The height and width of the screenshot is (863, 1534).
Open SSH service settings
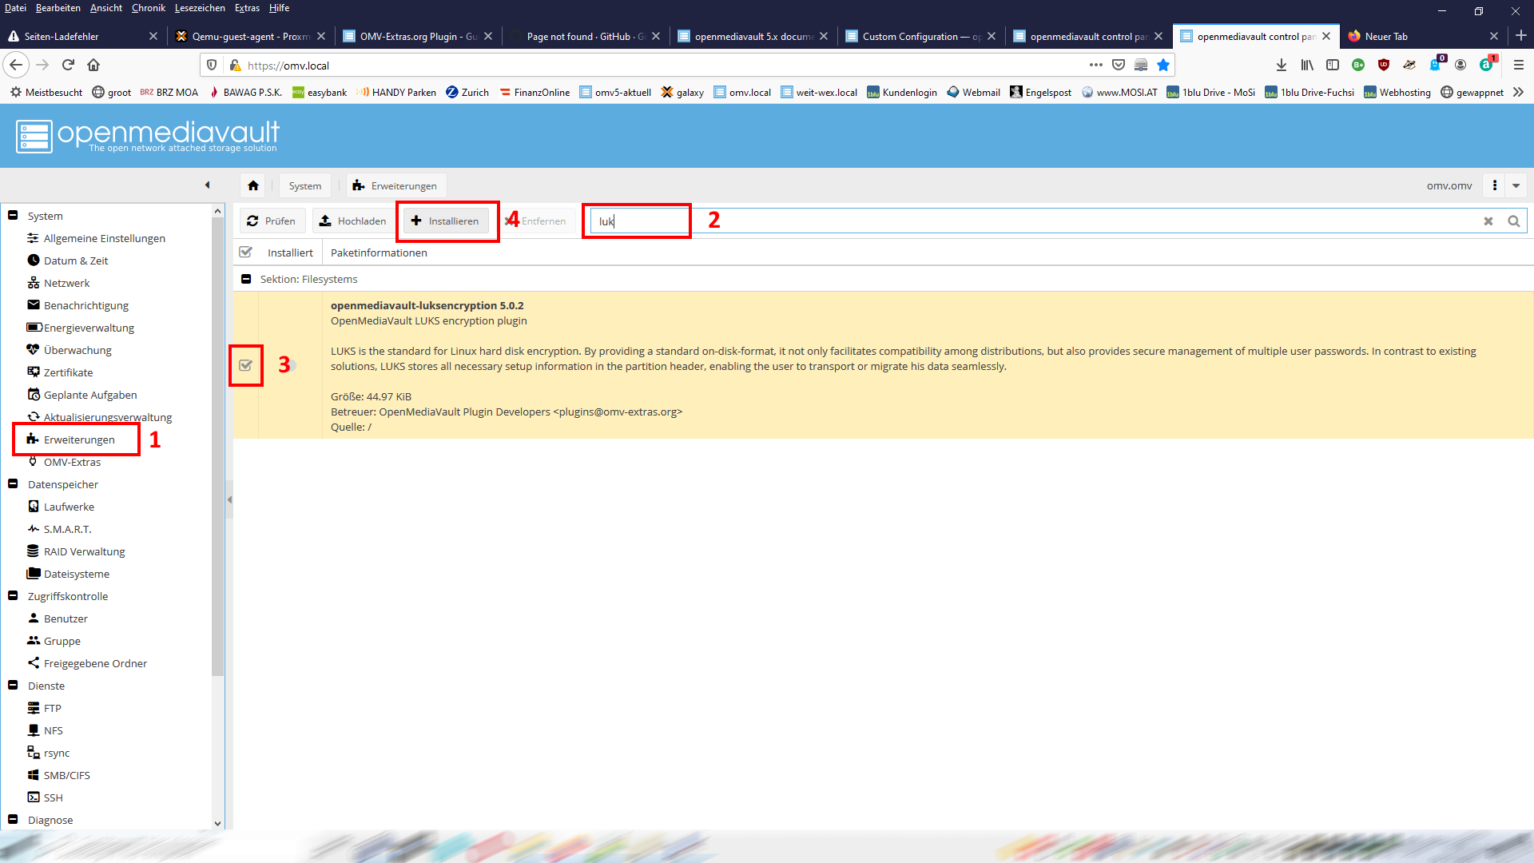coord(53,797)
